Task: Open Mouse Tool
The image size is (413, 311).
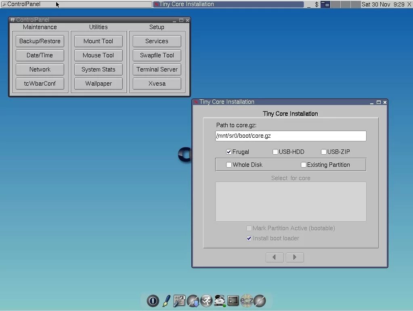Action: (x=98, y=55)
